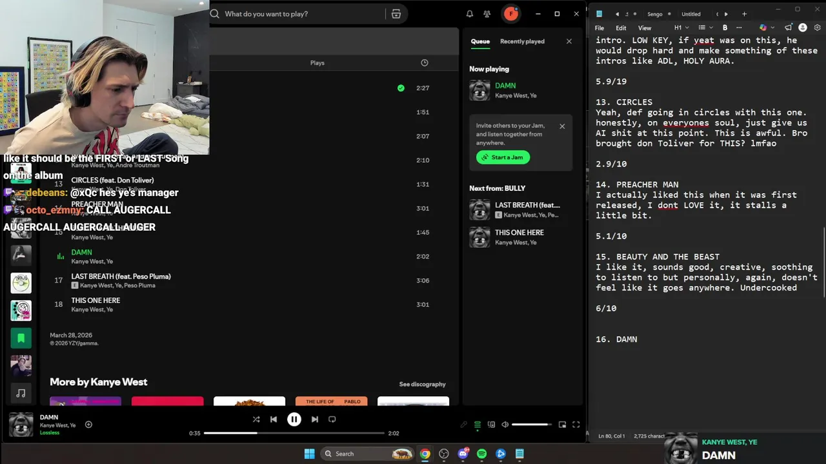The image size is (826, 464).
Task: Open Chrome from the taskbar
Action: click(425, 454)
